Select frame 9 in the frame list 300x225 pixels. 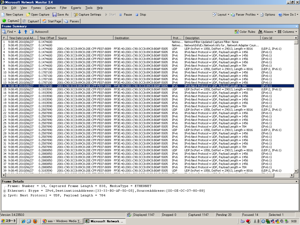pyautogui.click(x=148, y=69)
